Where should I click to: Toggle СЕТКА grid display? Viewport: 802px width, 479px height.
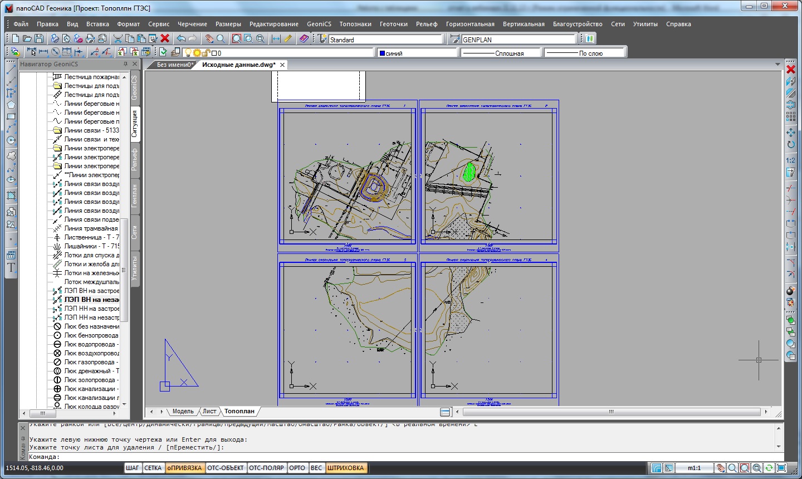(x=153, y=468)
